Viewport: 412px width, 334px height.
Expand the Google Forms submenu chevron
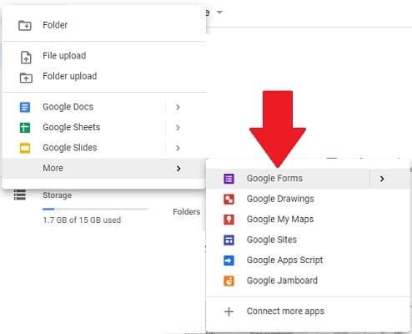(x=382, y=179)
